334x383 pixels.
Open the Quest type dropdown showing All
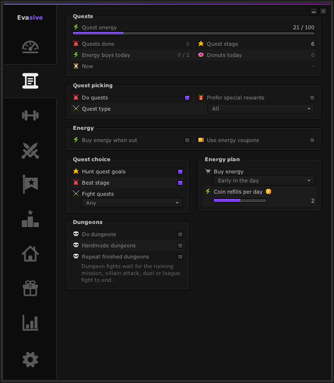click(261, 109)
